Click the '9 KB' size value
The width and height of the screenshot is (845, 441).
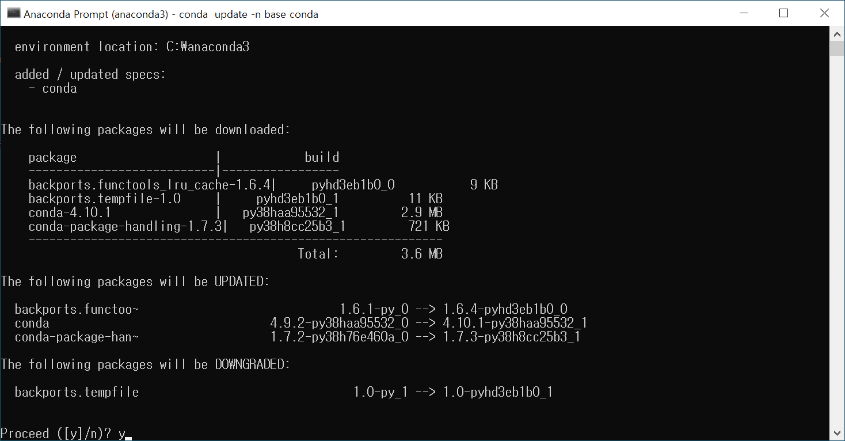click(484, 185)
